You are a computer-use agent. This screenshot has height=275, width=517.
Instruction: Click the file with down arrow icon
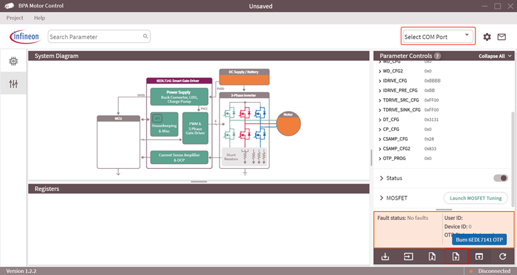[x=432, y=256]
